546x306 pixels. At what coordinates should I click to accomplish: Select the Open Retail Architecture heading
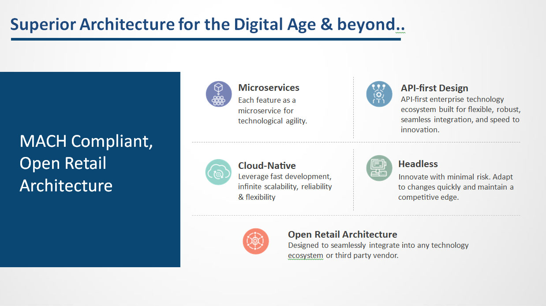click(x=342, y=235)
